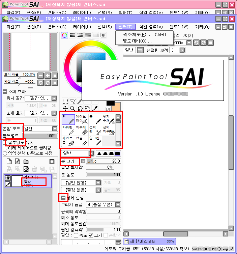The image size is (237, 254).
Task: Choose 명도·대비(C) from filter menu
Action: click(144, 41)
